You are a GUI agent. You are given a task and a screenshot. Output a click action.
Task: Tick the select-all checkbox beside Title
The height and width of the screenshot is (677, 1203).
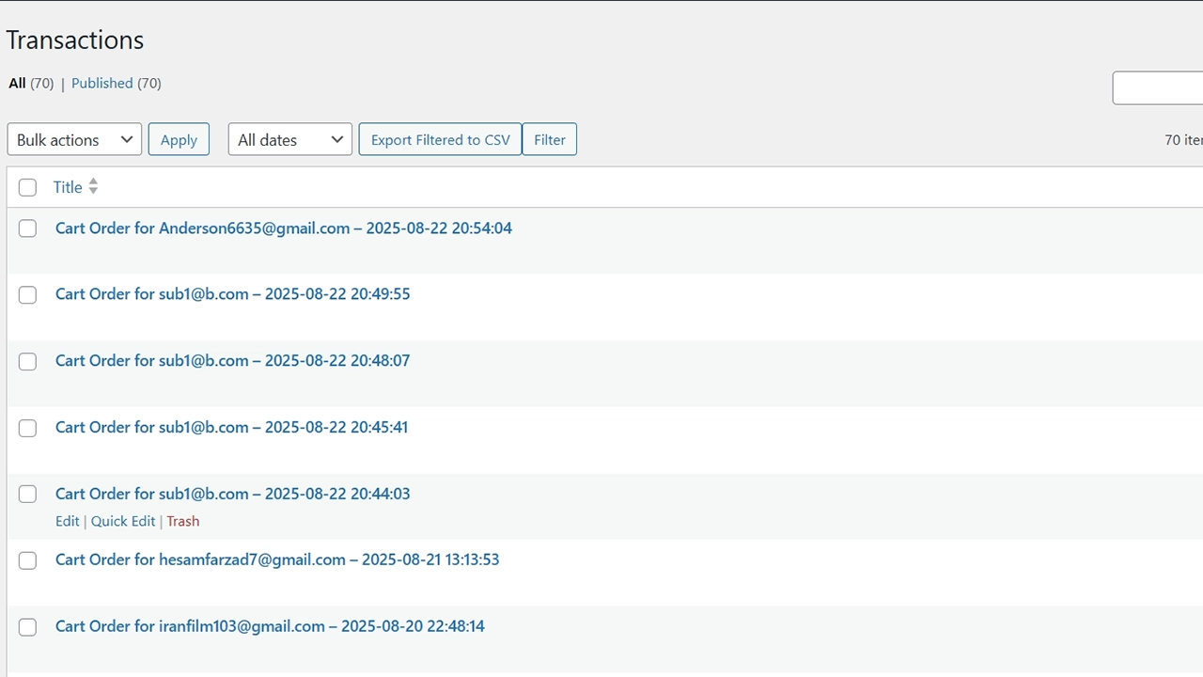click(28, 187)
